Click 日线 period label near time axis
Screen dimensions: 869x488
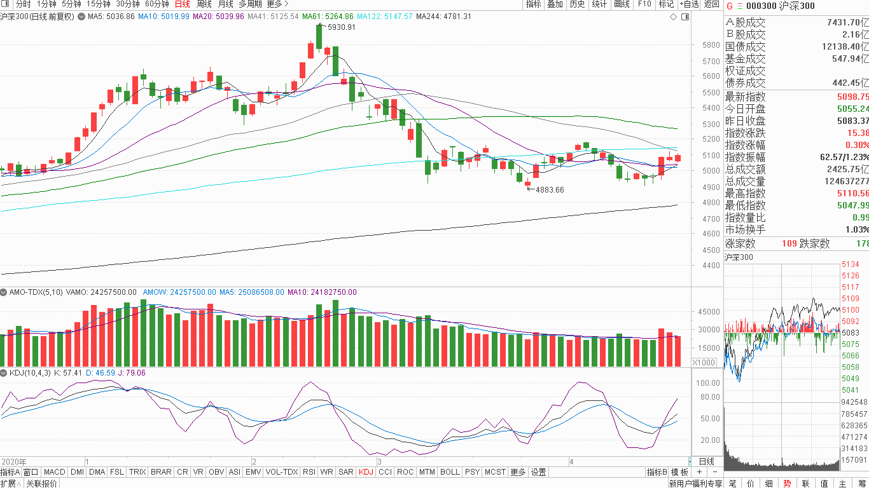pyautogui.click(x=707, y=461)
